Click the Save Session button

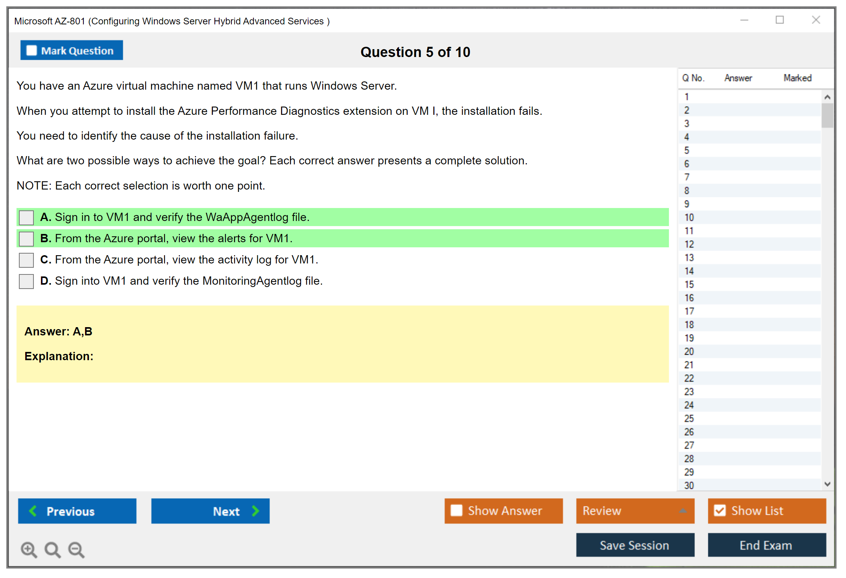point(635,545)
